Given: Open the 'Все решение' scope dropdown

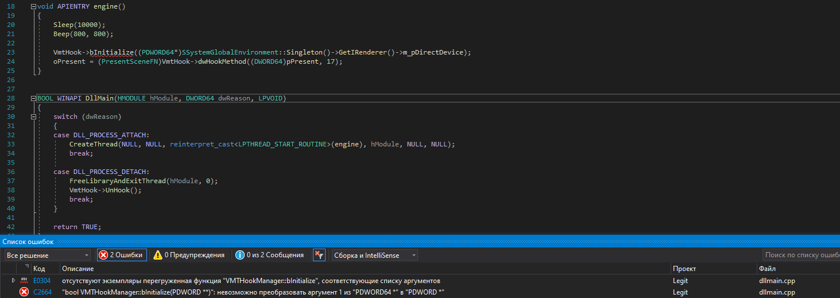Looking at the screenshot, I should tap(47, 255).
